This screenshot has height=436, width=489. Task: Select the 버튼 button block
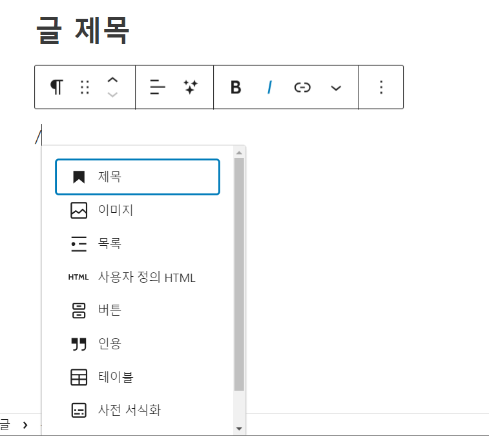[x=138, y=311]
